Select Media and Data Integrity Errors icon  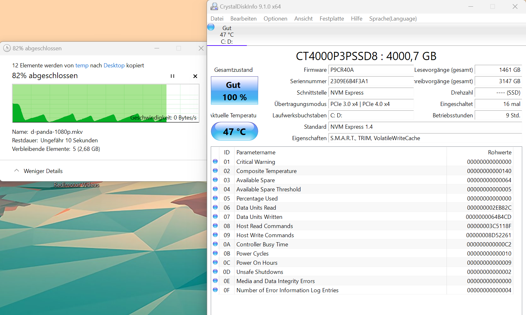click(215, 281)
